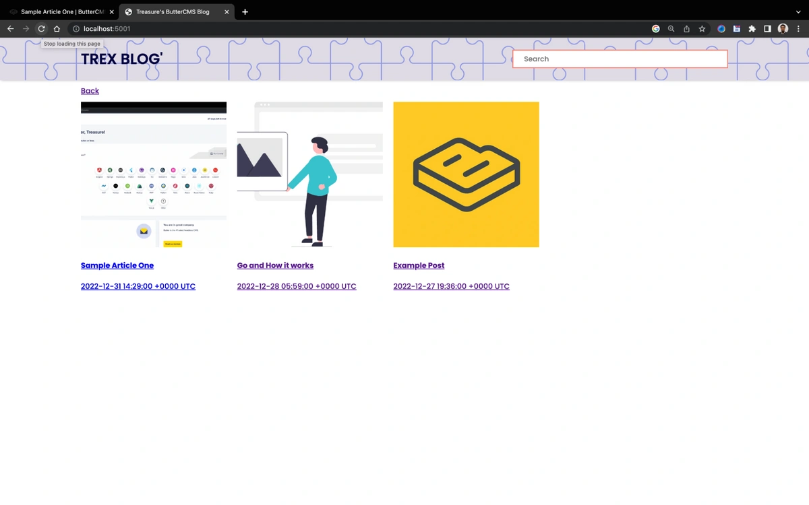
Task: Expand the tab search chevron
Action: pyautogui.click(x=798, y=11)
